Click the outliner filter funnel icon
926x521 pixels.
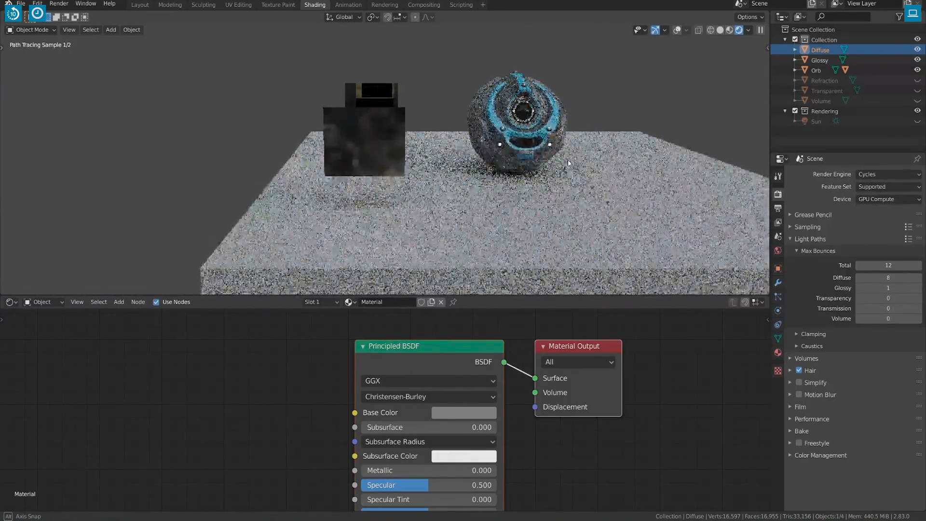tap(899, 17)
